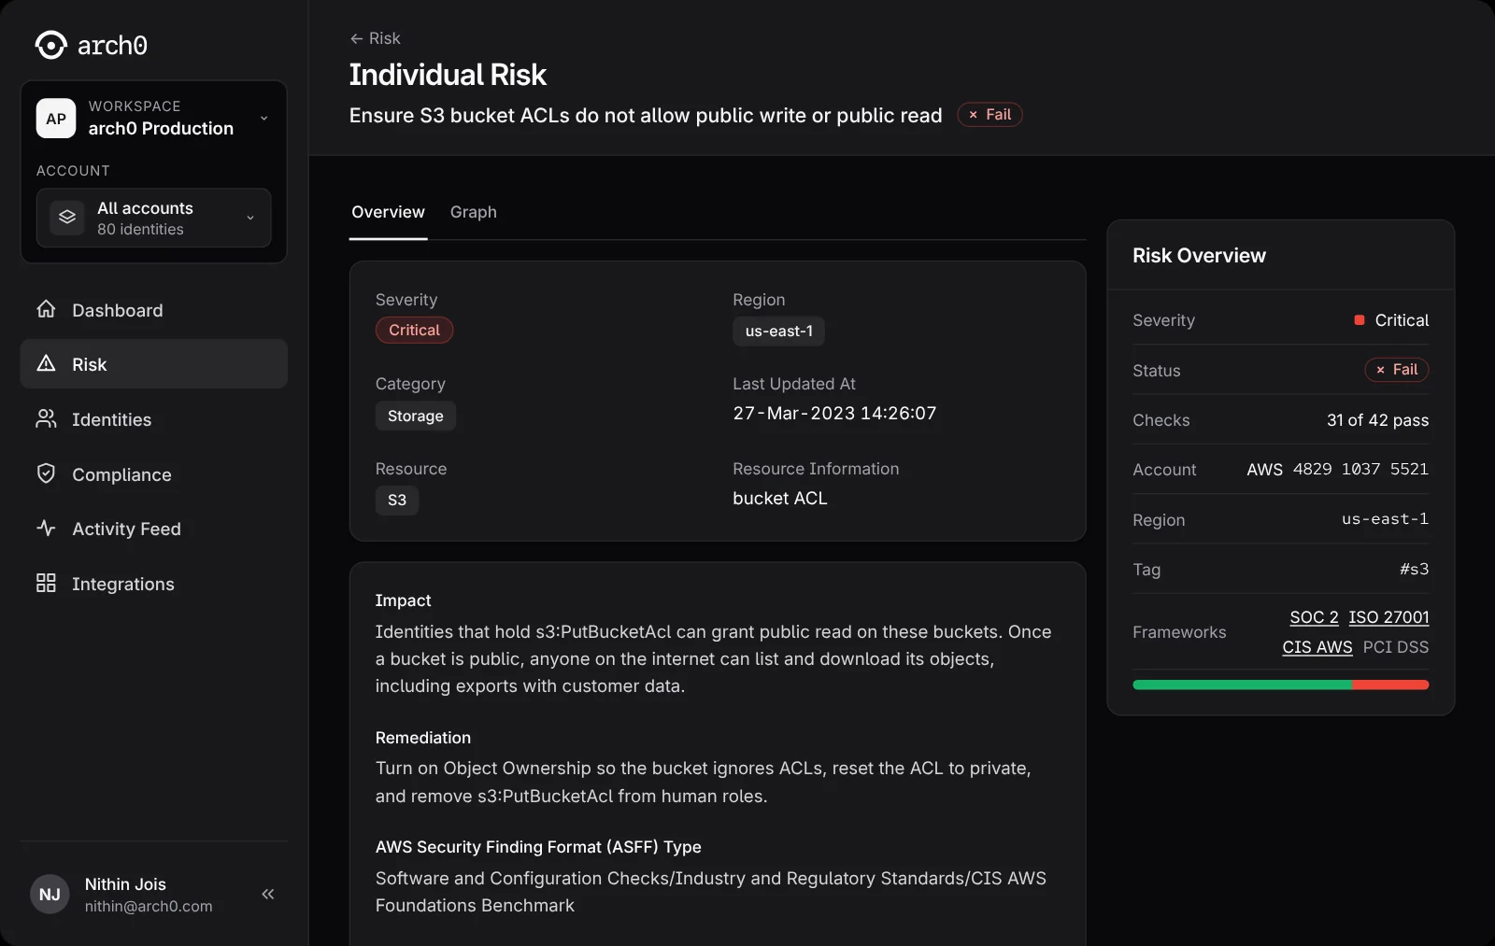Click the Compliance shield icon
Image resolution: width=1495 pixels, height=946 pixels.
(x=46, y=473)
